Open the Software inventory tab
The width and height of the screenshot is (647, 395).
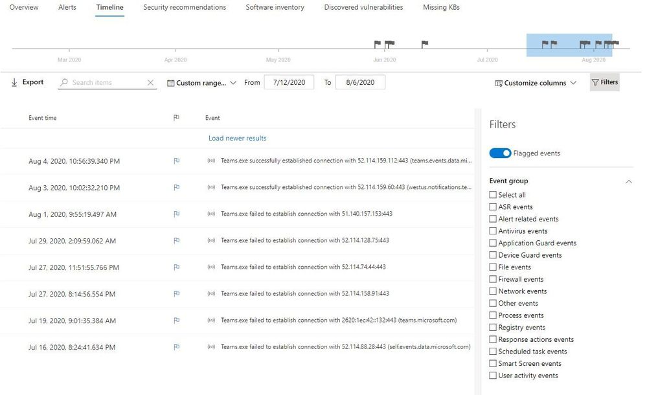point(275,7)
